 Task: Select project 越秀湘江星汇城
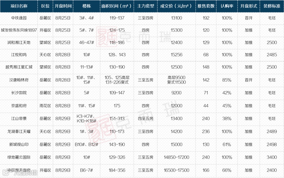[x=19, y=67]
